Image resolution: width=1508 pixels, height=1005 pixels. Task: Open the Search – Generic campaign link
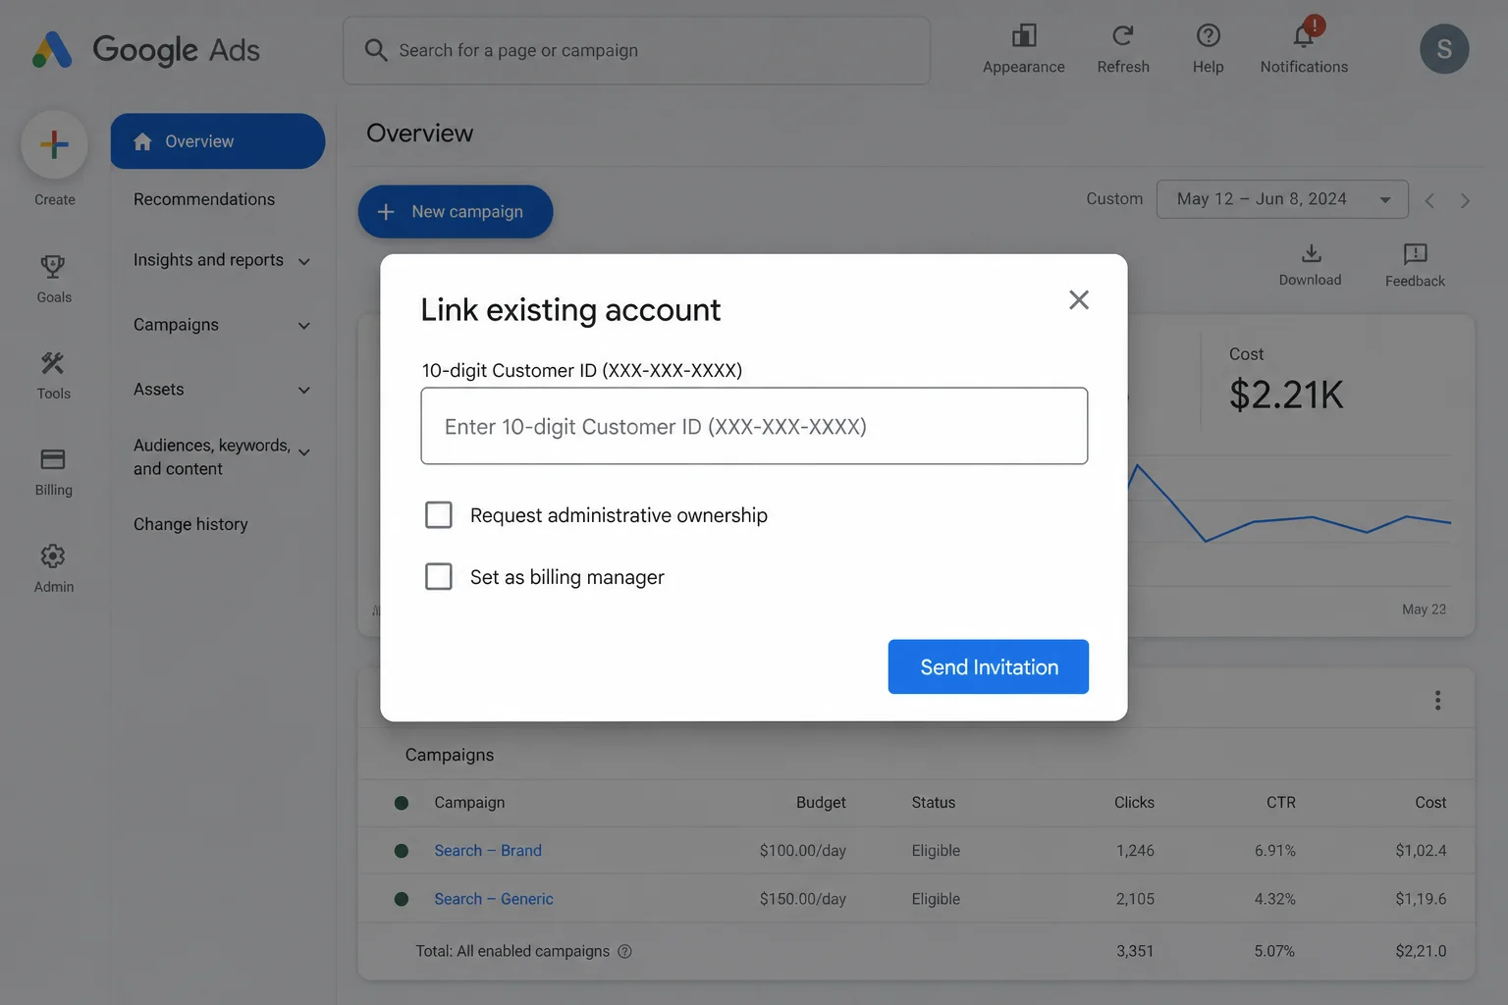click(x=494, y=899)
